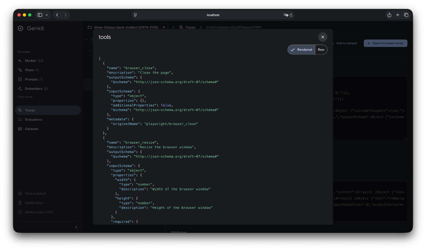The height and width of the screenshot is (250, 426).
Task: Click "Resize the browser window" description
Action: point(166,147)
